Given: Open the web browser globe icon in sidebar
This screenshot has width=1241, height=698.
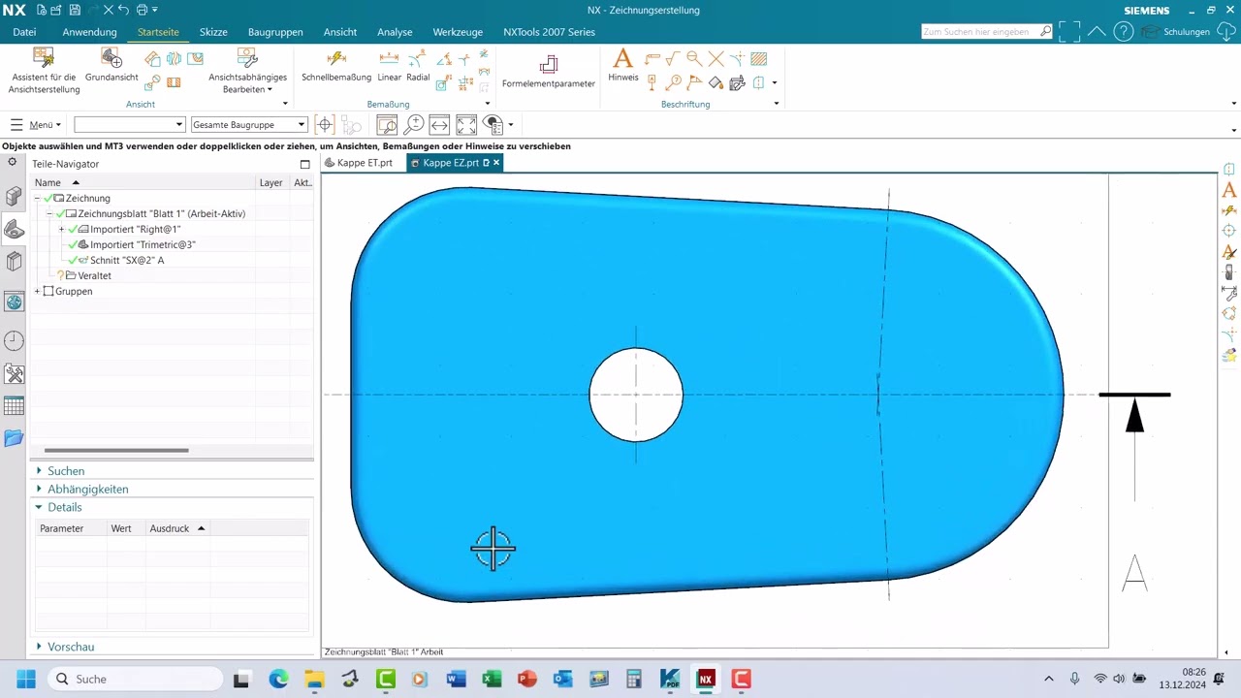Looking at the screenshot, I should point(14,301).
